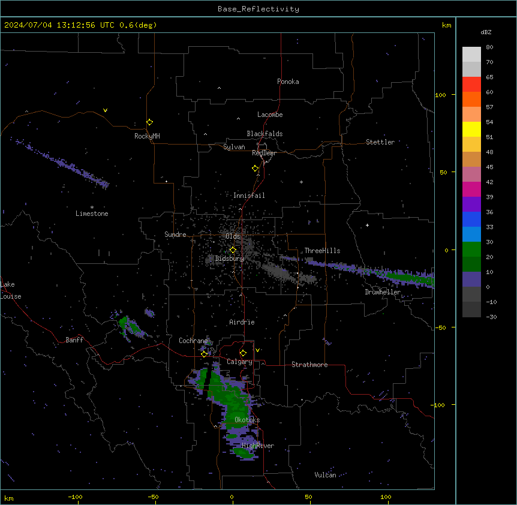Screen dimensions: 517x505
Task: Click the yellow V marker east of Calgary
Action: (x=257, y=350)
